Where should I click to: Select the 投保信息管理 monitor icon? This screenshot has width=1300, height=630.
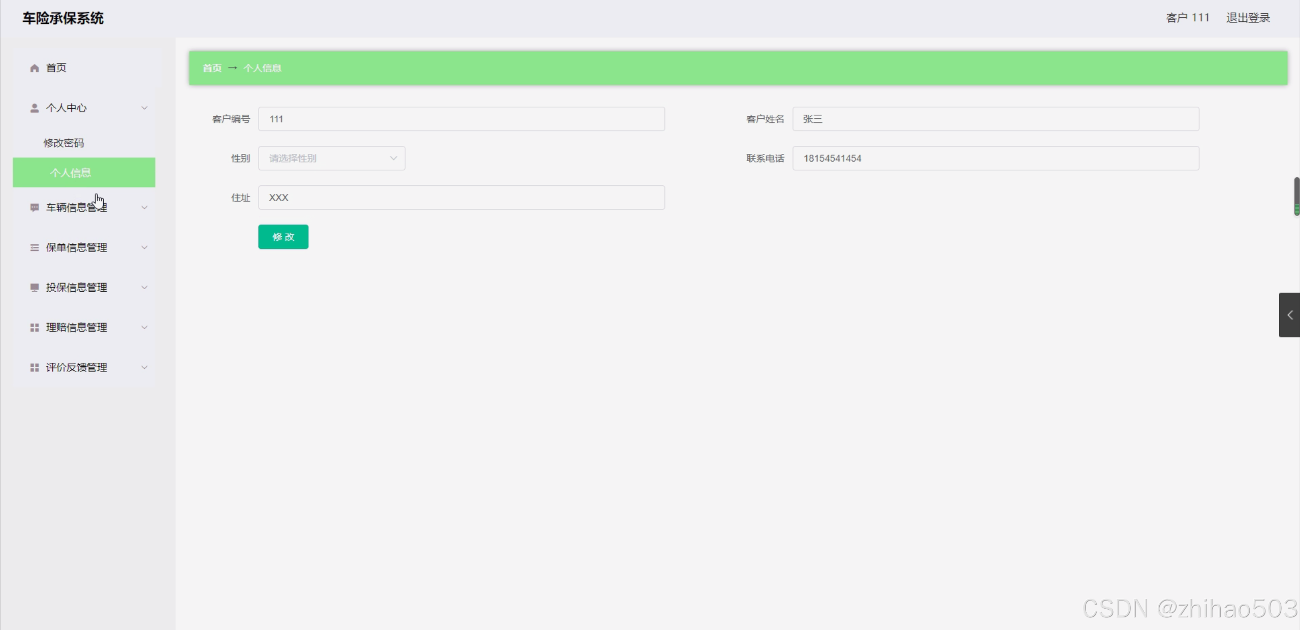point(34,287)
